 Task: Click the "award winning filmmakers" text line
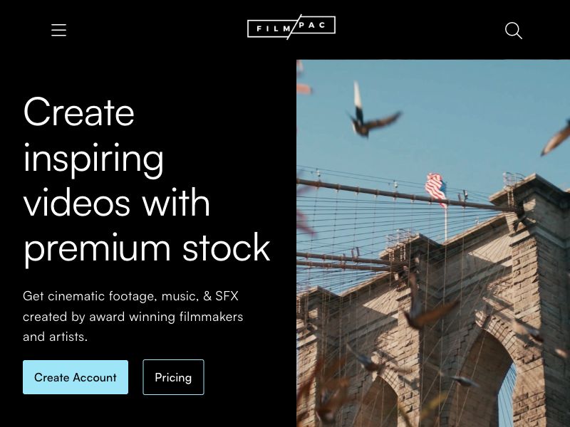166,317
